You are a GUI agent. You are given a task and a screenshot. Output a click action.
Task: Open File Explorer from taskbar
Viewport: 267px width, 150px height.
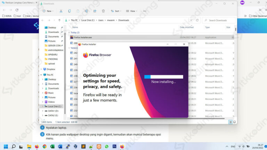[29, 147]
